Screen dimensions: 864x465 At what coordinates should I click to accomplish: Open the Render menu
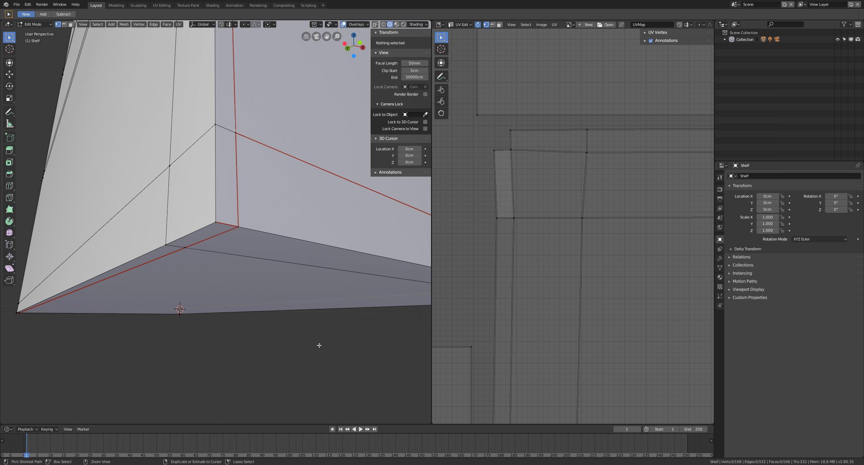tap(42, 4)
